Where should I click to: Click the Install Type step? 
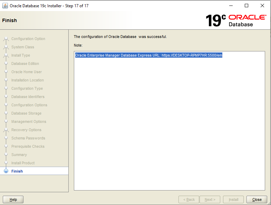tap(21, 55)
